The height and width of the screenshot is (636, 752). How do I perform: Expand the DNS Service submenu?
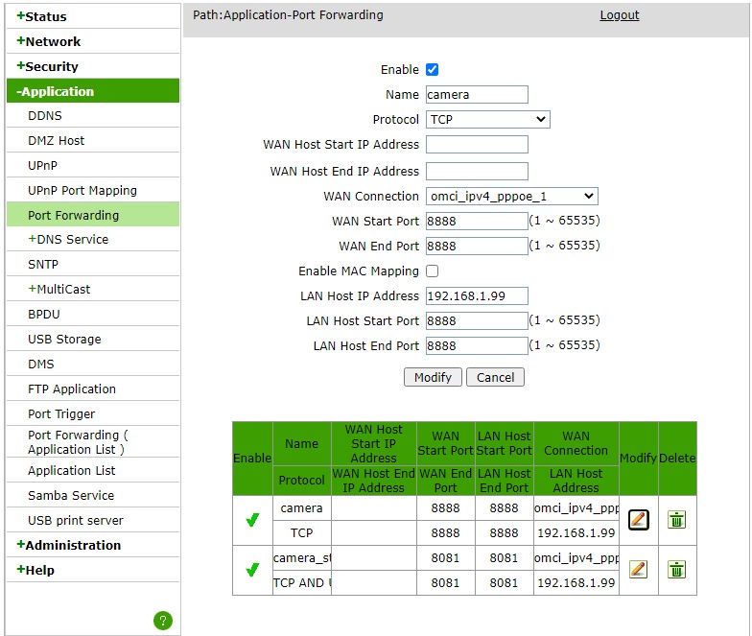point(93,240)
